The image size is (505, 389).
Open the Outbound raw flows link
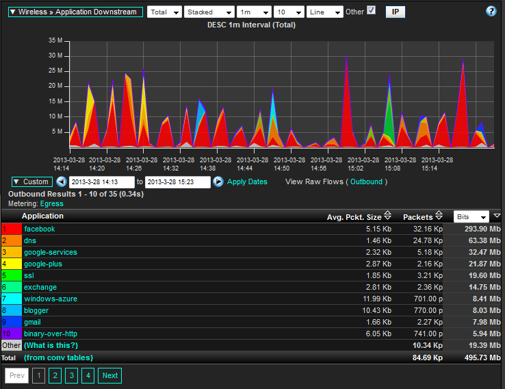(366, 182)
